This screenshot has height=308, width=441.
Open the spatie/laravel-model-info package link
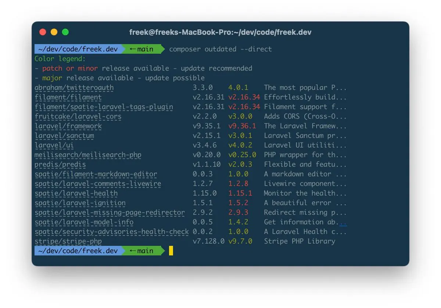[x=84, y=222]
